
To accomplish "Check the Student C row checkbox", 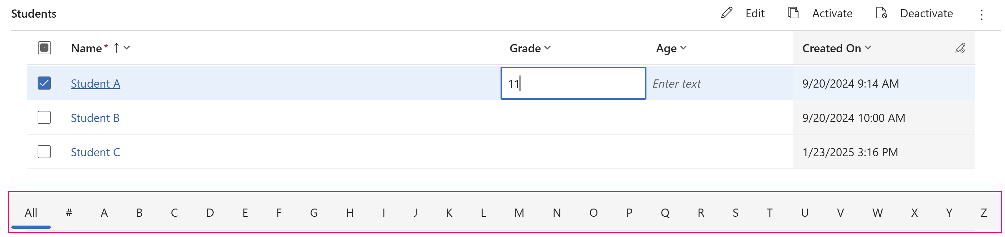I will (x=44, y=152).
